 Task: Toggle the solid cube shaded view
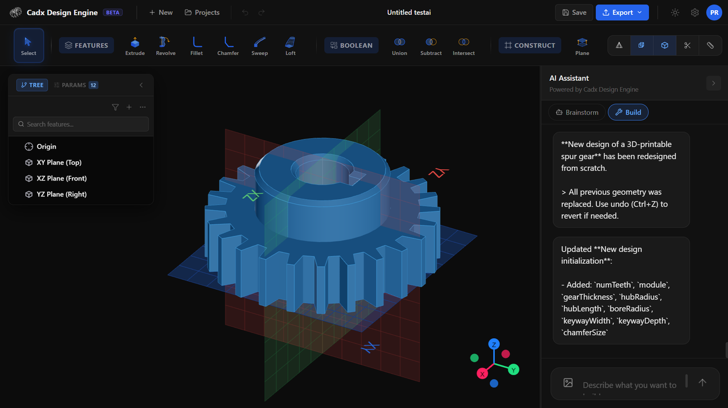(664, 45)
